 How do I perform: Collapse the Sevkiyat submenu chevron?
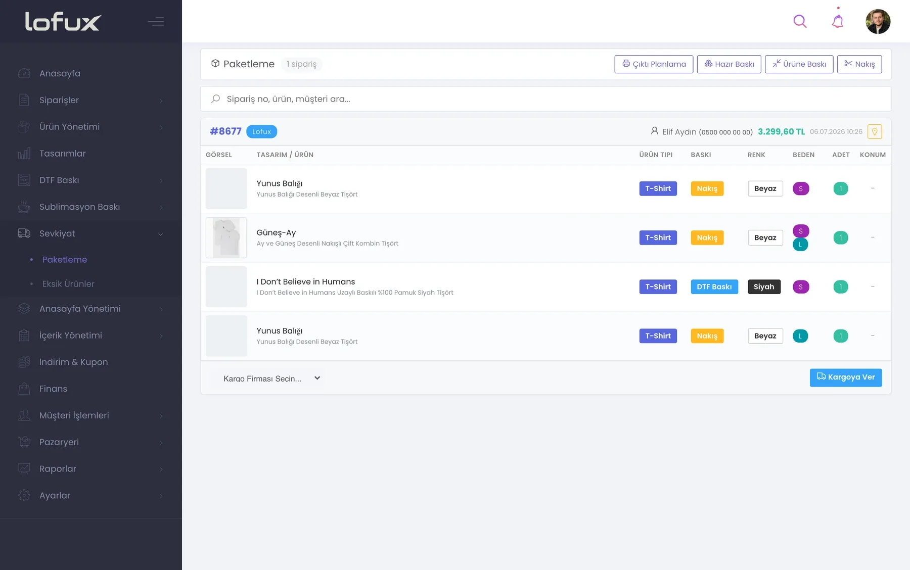(x=161, y=234)
